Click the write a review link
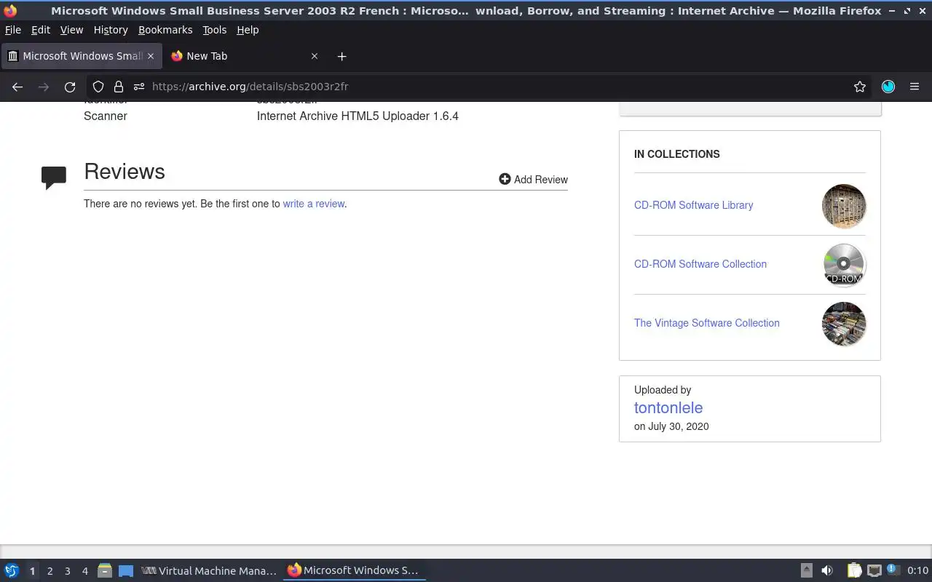This screenshot has width=932, height=582. 314,204
